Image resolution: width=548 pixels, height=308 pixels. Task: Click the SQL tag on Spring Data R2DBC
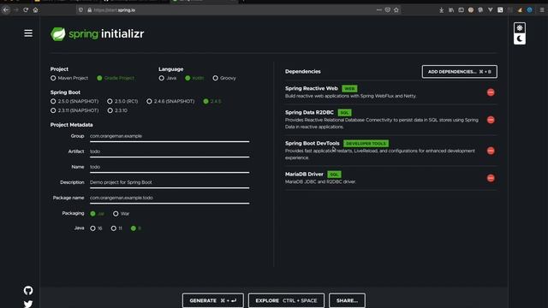(x=344, y=112)
